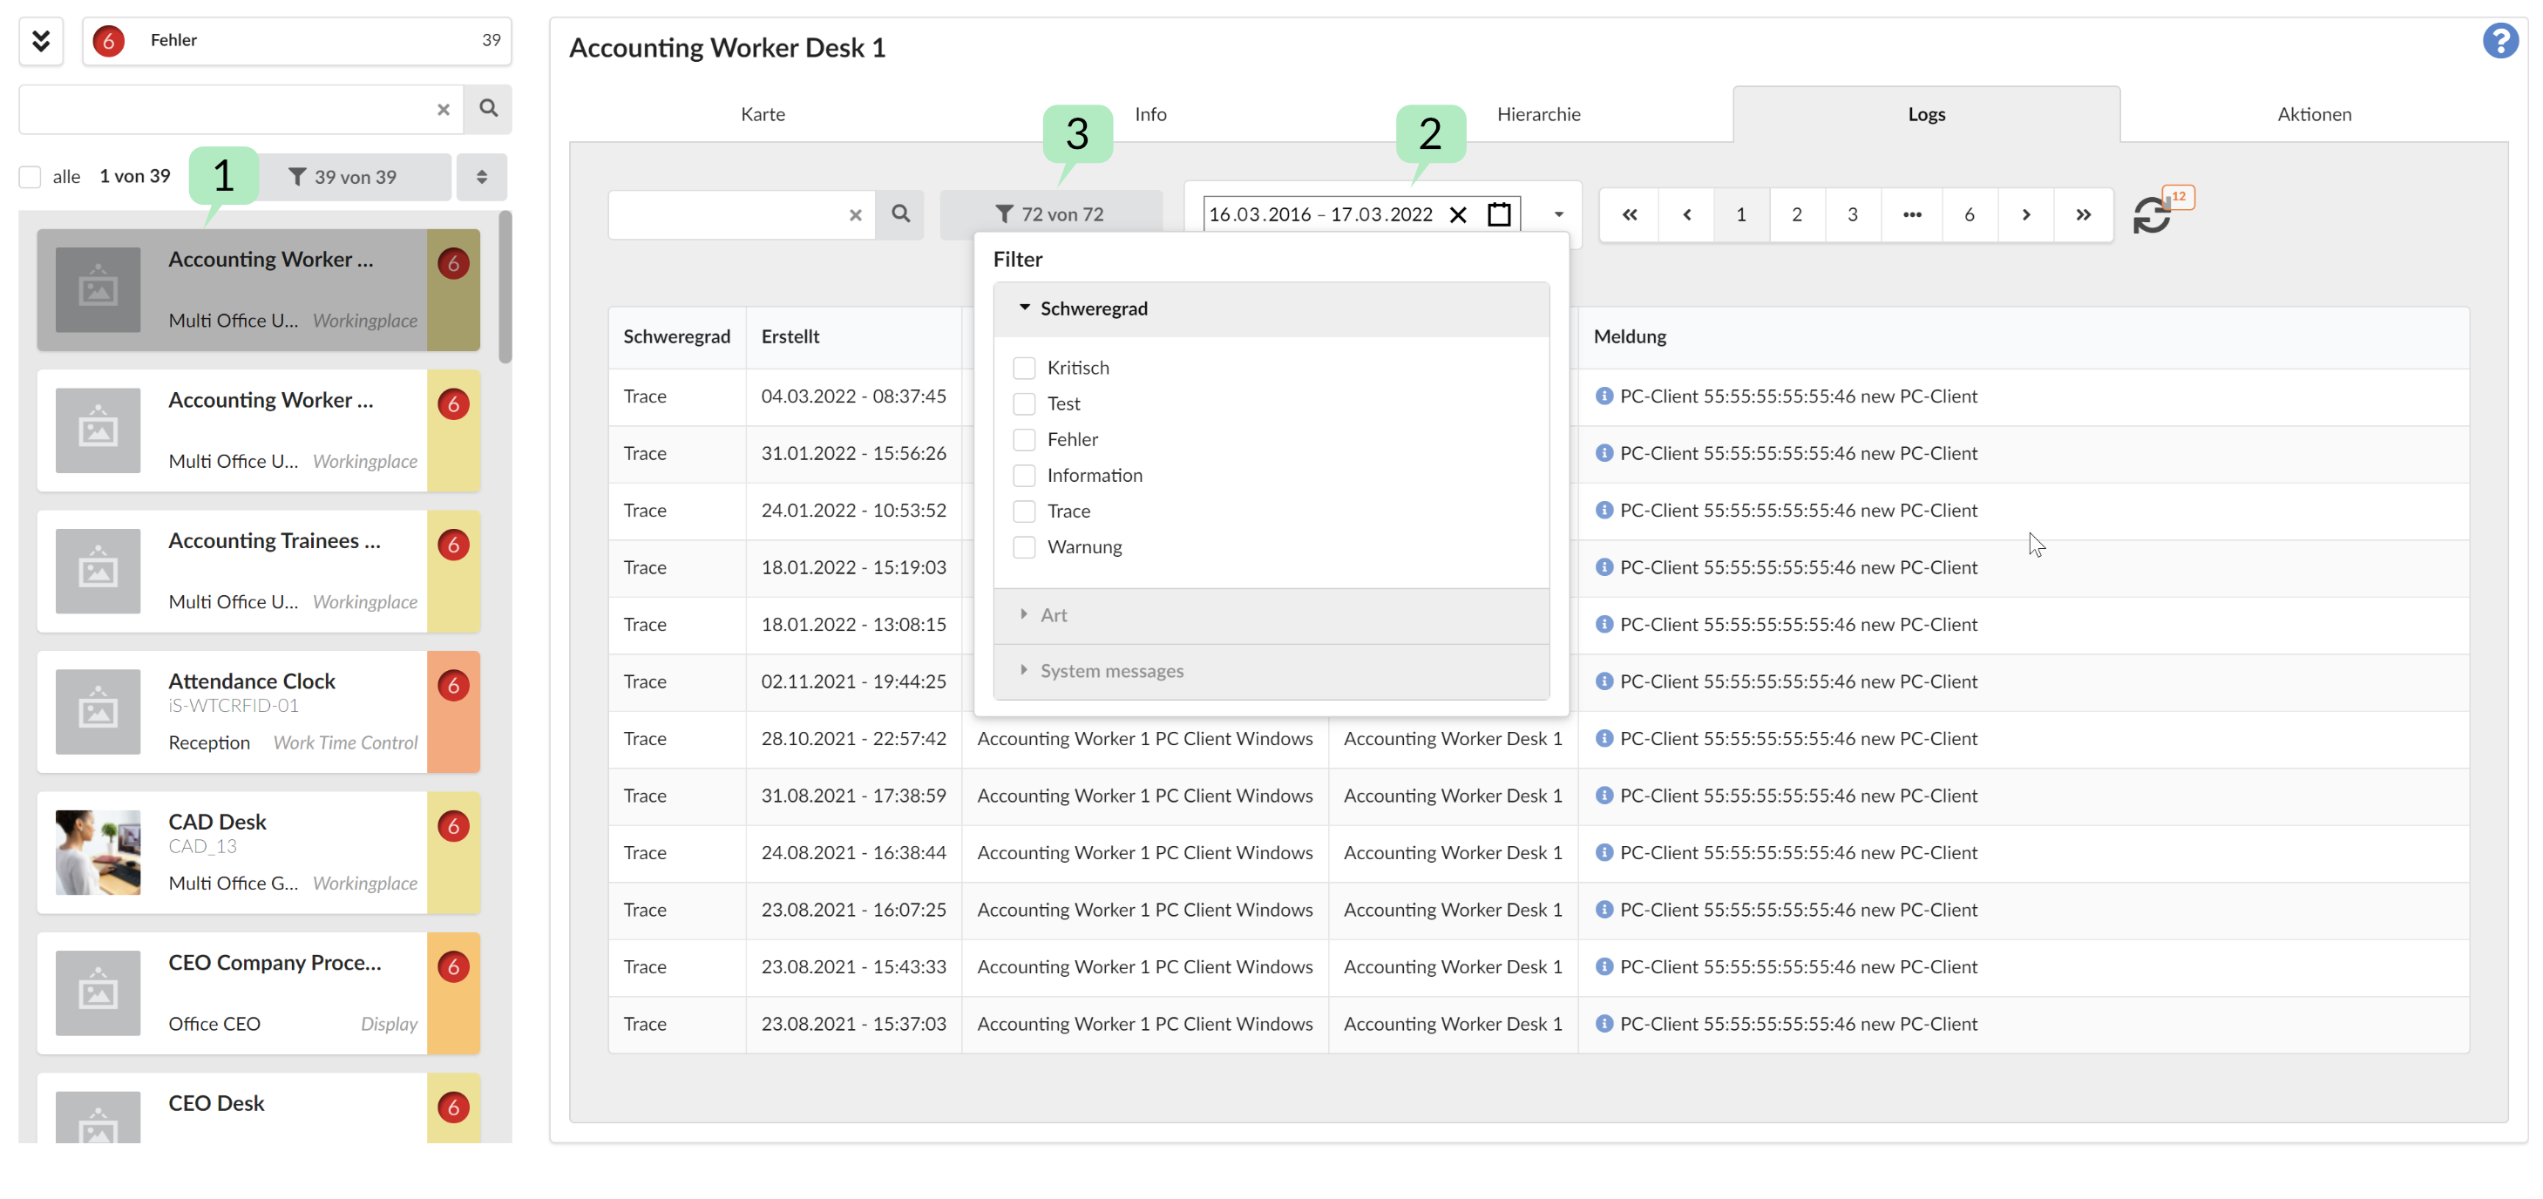Go to logs page 6
This screenshot has width=2543, height=1199.
click(x=1969, y=215)
